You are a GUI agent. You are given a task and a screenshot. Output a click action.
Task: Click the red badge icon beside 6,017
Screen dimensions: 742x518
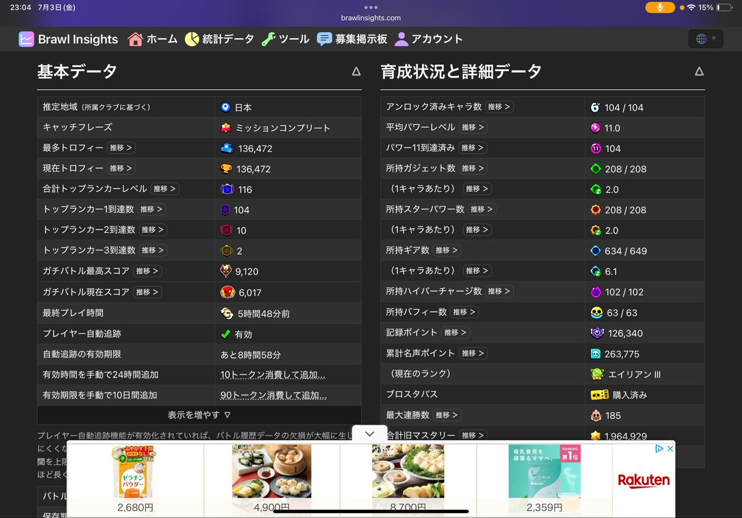point(228,292)
